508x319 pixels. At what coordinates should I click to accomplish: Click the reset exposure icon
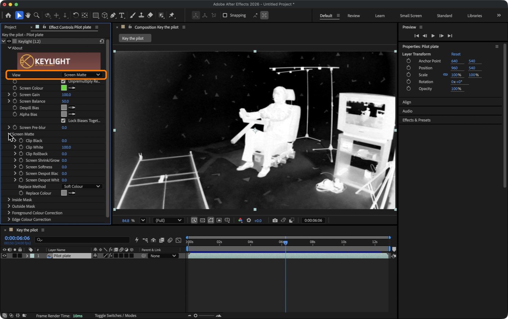(x=249, y=221)
